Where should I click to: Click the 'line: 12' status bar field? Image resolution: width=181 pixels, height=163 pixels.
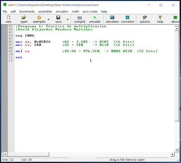pyautogui.click(x=10, y=160)
